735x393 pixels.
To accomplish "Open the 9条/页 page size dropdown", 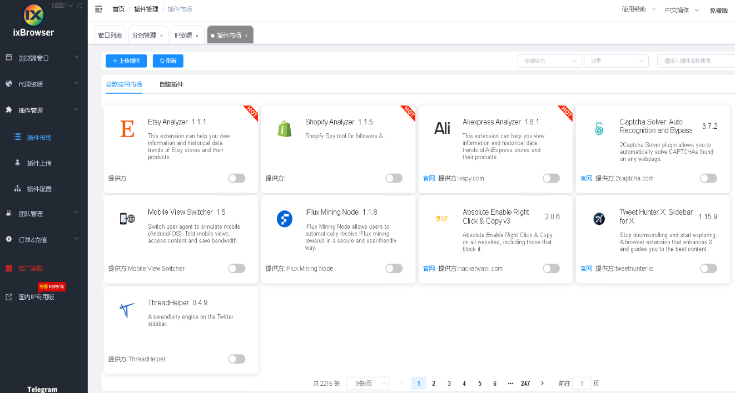I will (x=367, y=383).
